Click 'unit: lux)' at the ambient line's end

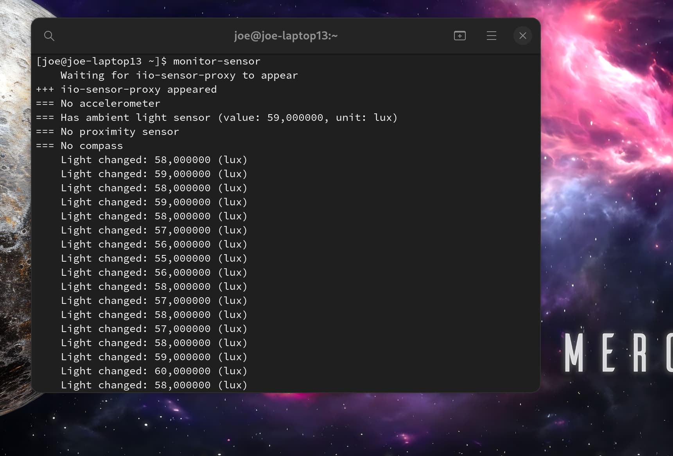tap(366, 118)
